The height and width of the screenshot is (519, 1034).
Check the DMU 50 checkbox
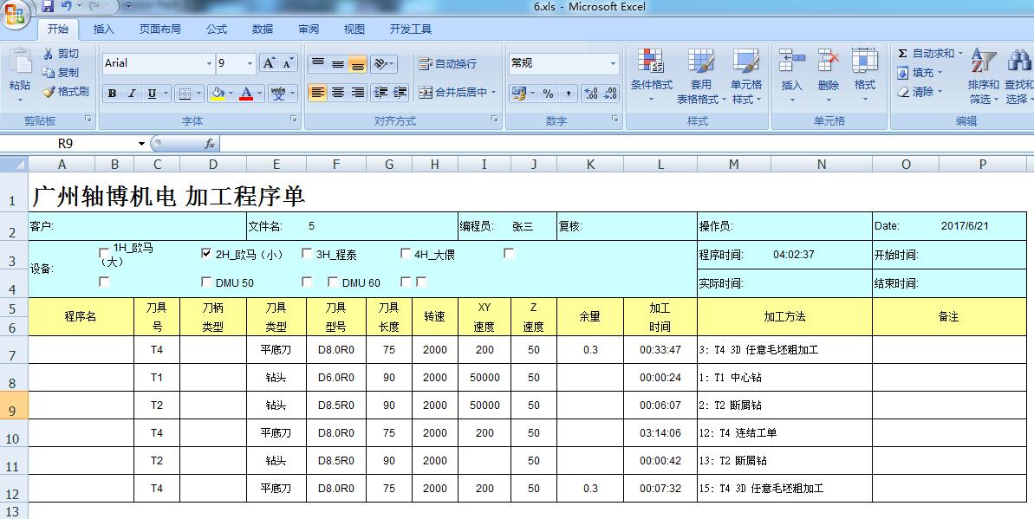point(205,282)
